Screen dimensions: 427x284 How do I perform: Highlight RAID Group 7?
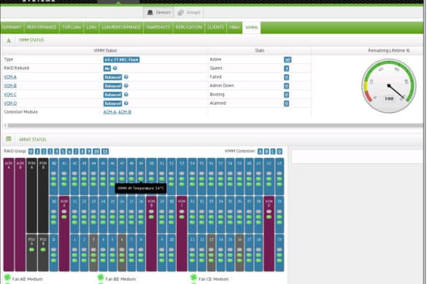(x=76, y=151)
